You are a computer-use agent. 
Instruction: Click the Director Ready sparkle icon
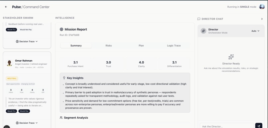click(231, 57)
